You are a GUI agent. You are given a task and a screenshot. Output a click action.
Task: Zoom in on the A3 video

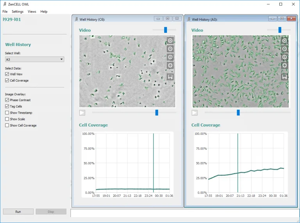(x=284, y=41)
